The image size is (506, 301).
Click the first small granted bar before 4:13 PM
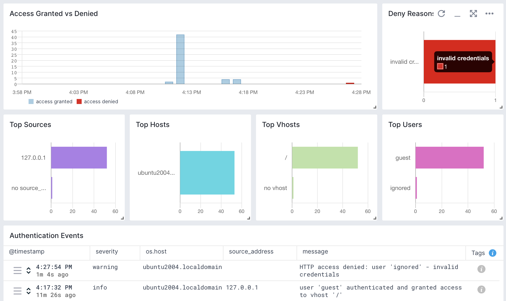(x=169, y=83)
